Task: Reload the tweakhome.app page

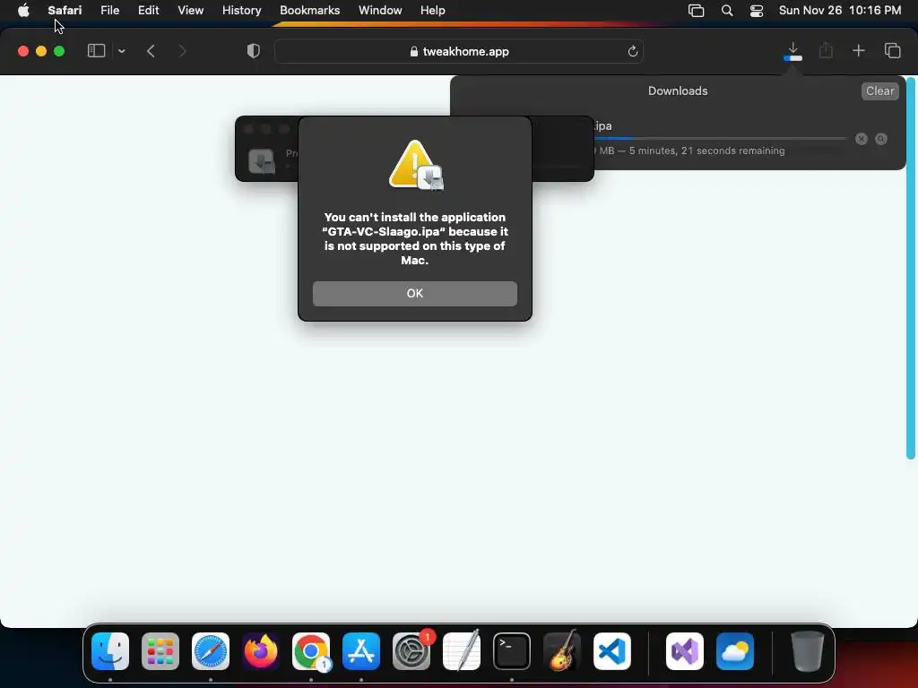Action: pos(632,51)
